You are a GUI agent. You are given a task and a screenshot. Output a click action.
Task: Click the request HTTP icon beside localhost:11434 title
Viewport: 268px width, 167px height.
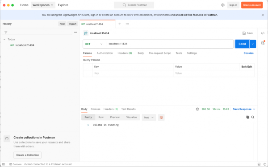coord(86,33)
